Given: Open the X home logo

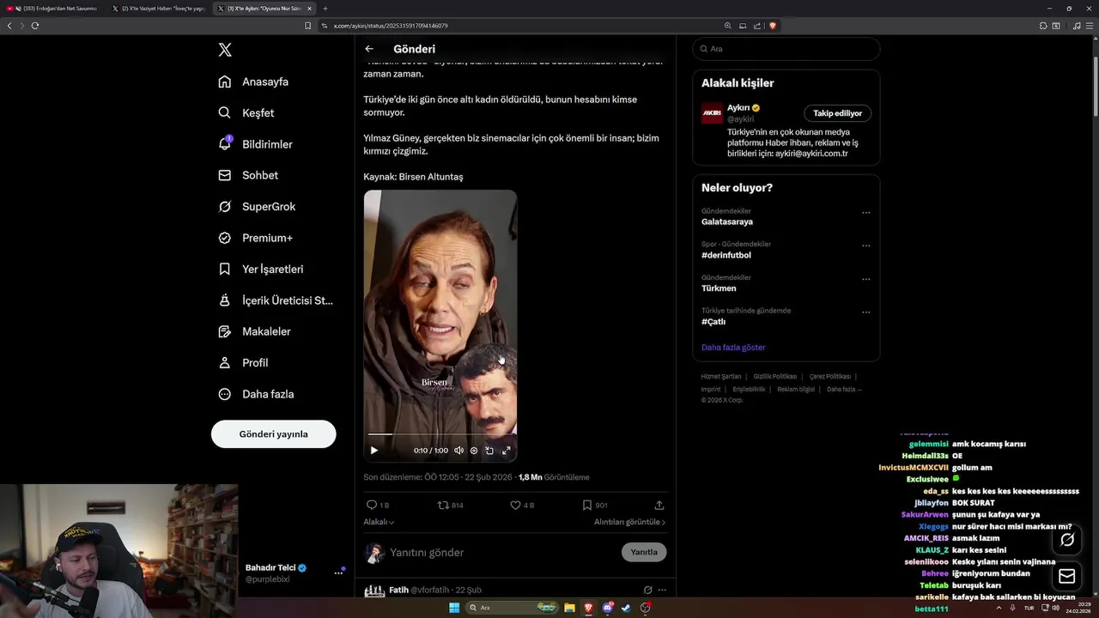Looking at the screenshot, I should coord(225,50).
